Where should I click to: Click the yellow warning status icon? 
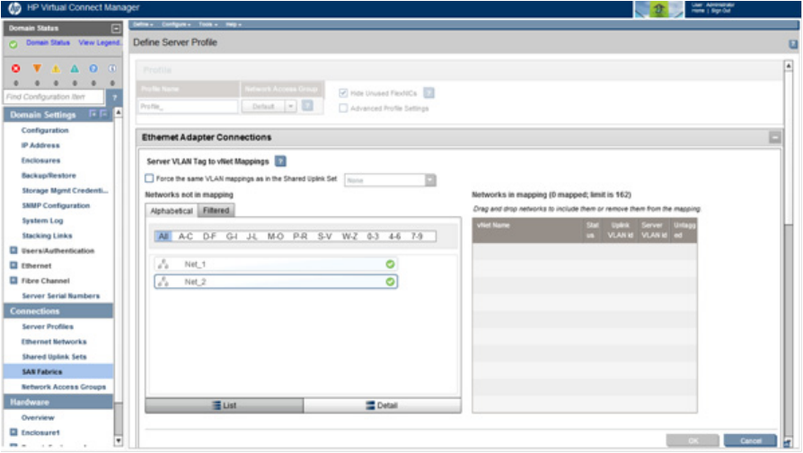coord(56,68)
